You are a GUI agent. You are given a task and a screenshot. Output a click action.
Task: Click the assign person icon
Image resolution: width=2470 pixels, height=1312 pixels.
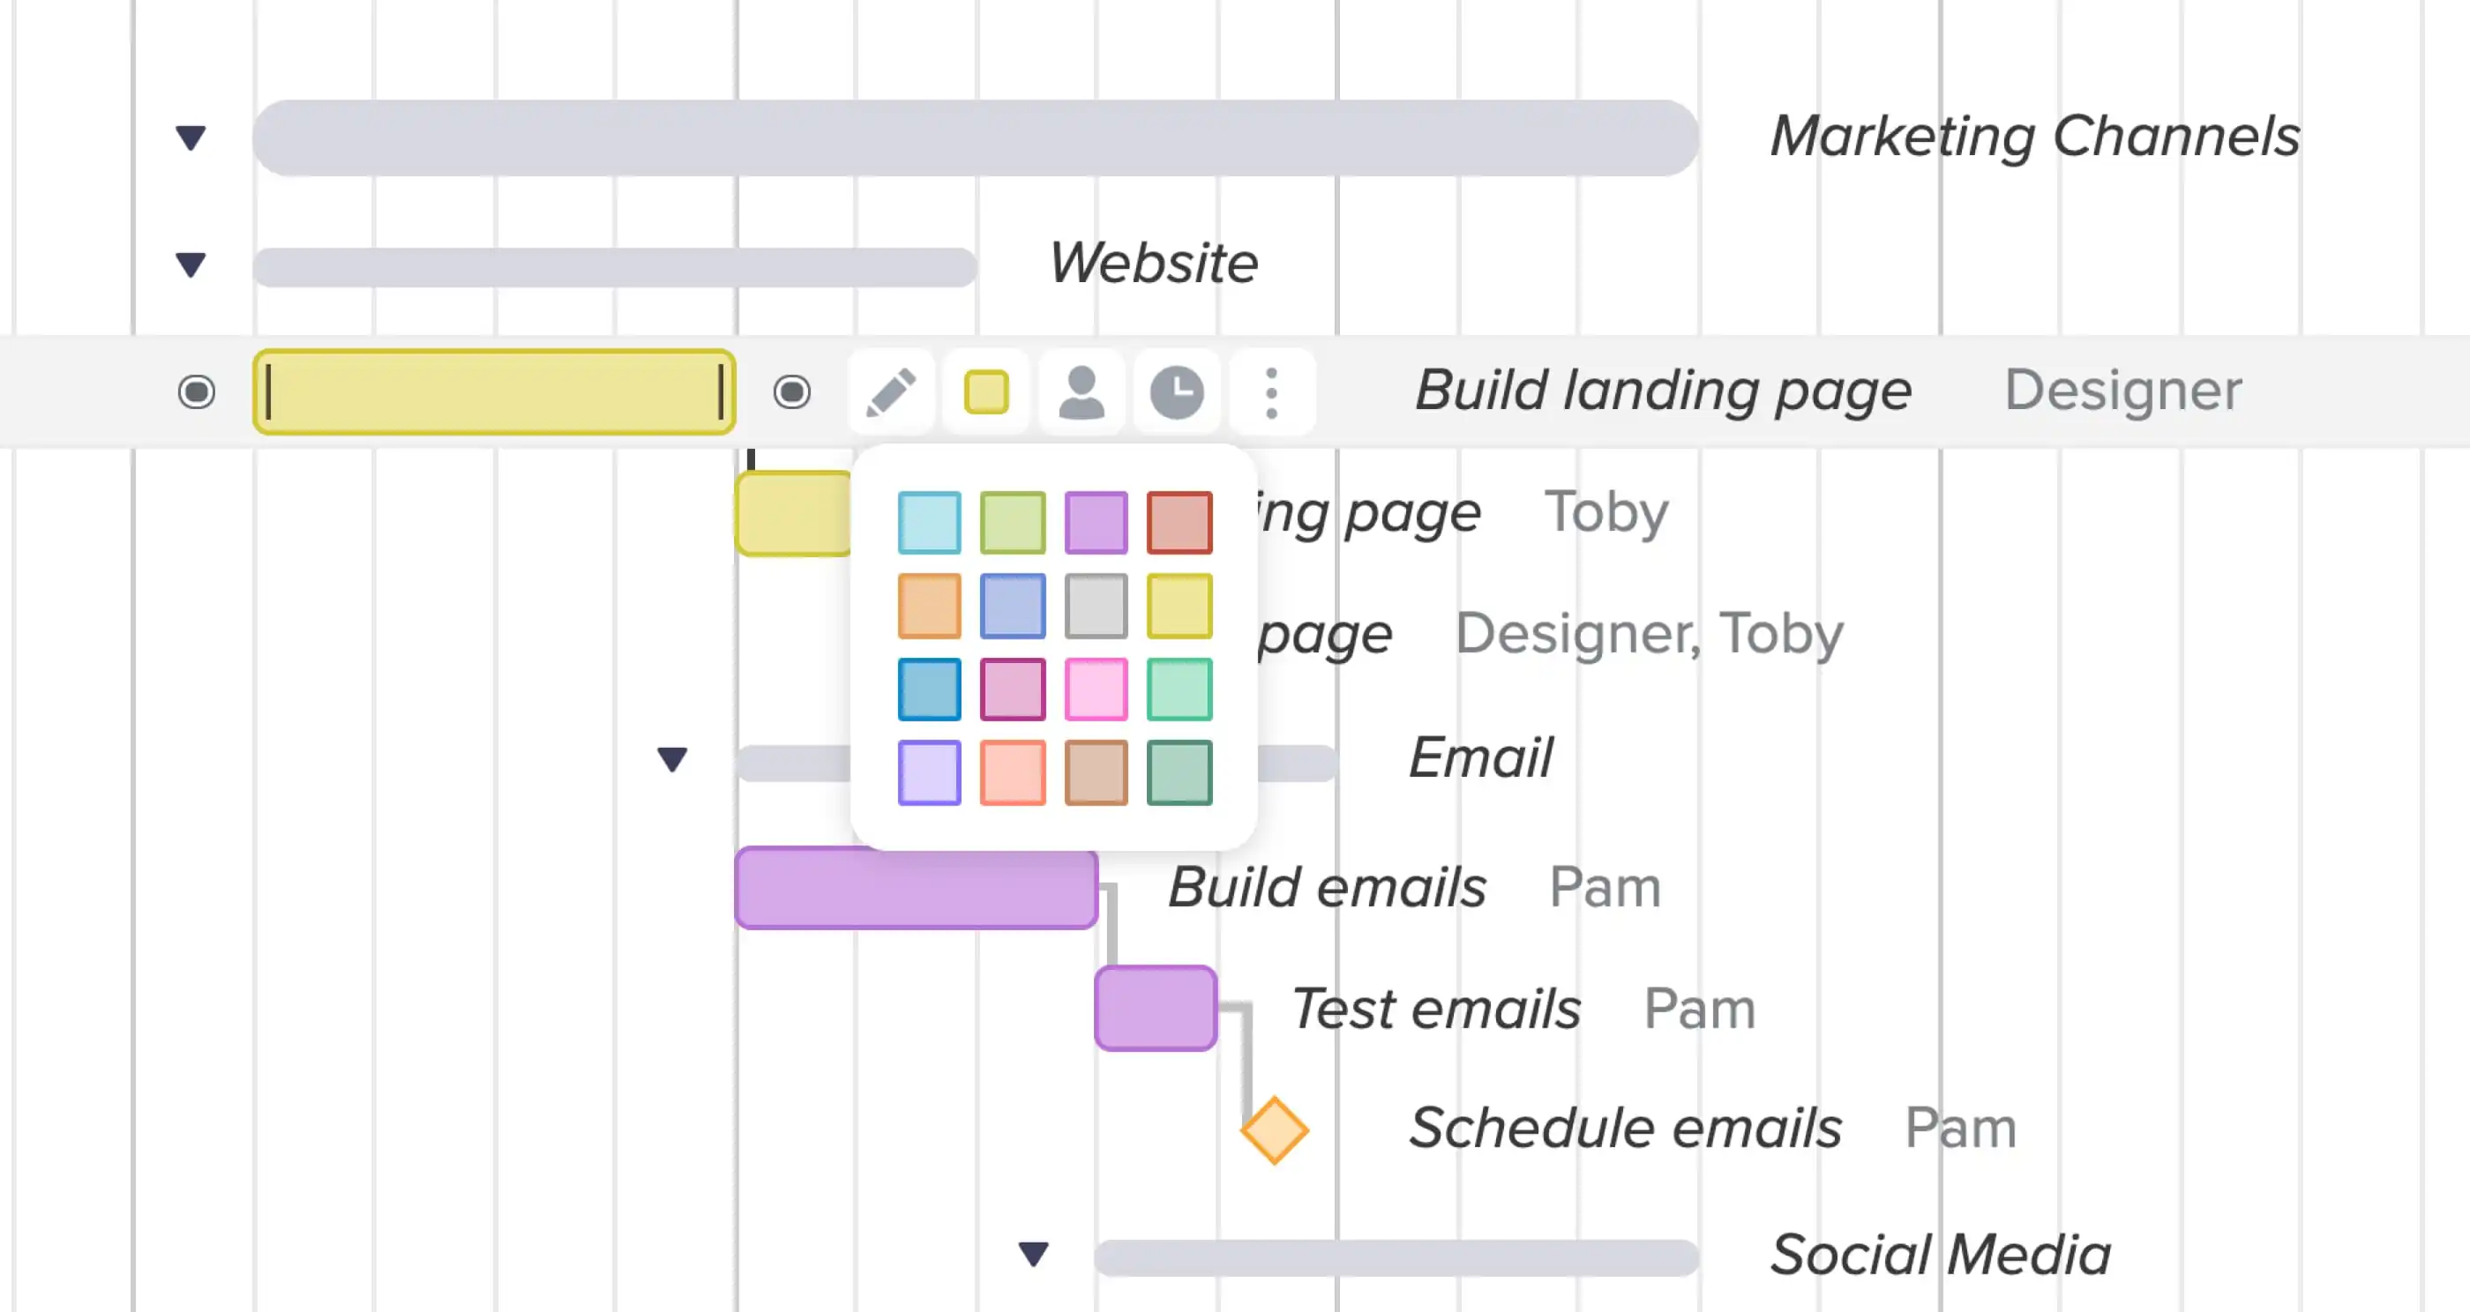tap(1082, 391)
